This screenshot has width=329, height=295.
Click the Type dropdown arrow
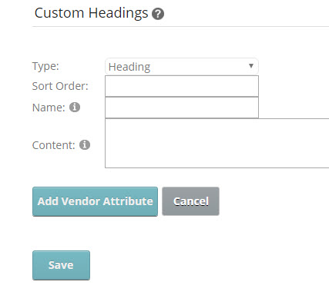click(251, 66)
